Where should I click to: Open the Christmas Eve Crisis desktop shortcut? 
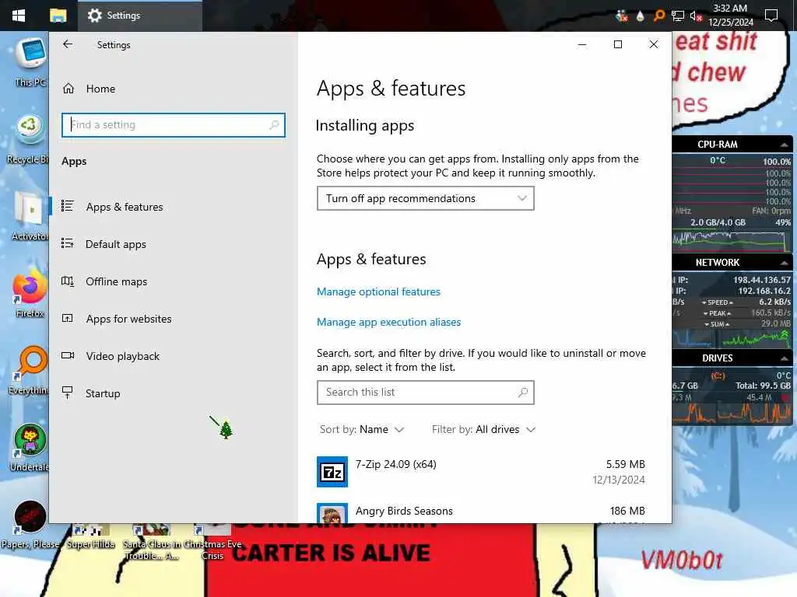(x=212, y=543)
